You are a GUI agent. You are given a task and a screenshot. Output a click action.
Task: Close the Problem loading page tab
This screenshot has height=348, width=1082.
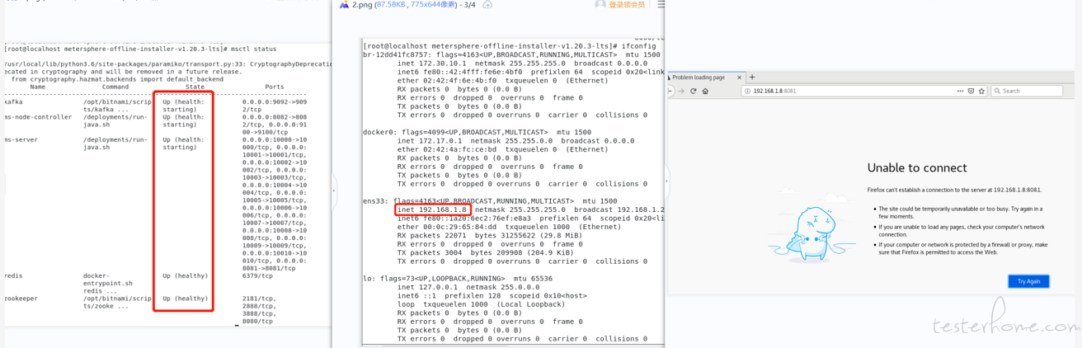pos(739,78)
